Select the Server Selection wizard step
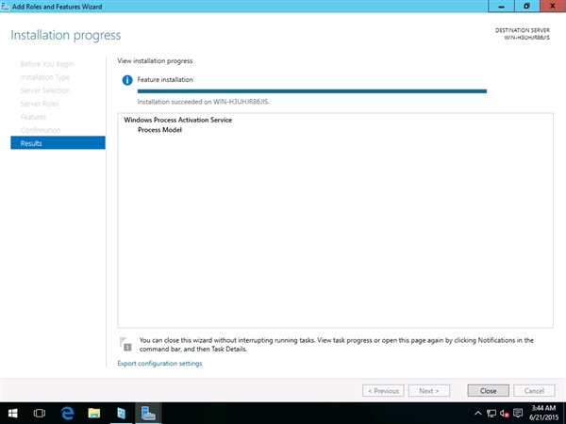This screenshot has width=566, height=424. pos(45,90)
